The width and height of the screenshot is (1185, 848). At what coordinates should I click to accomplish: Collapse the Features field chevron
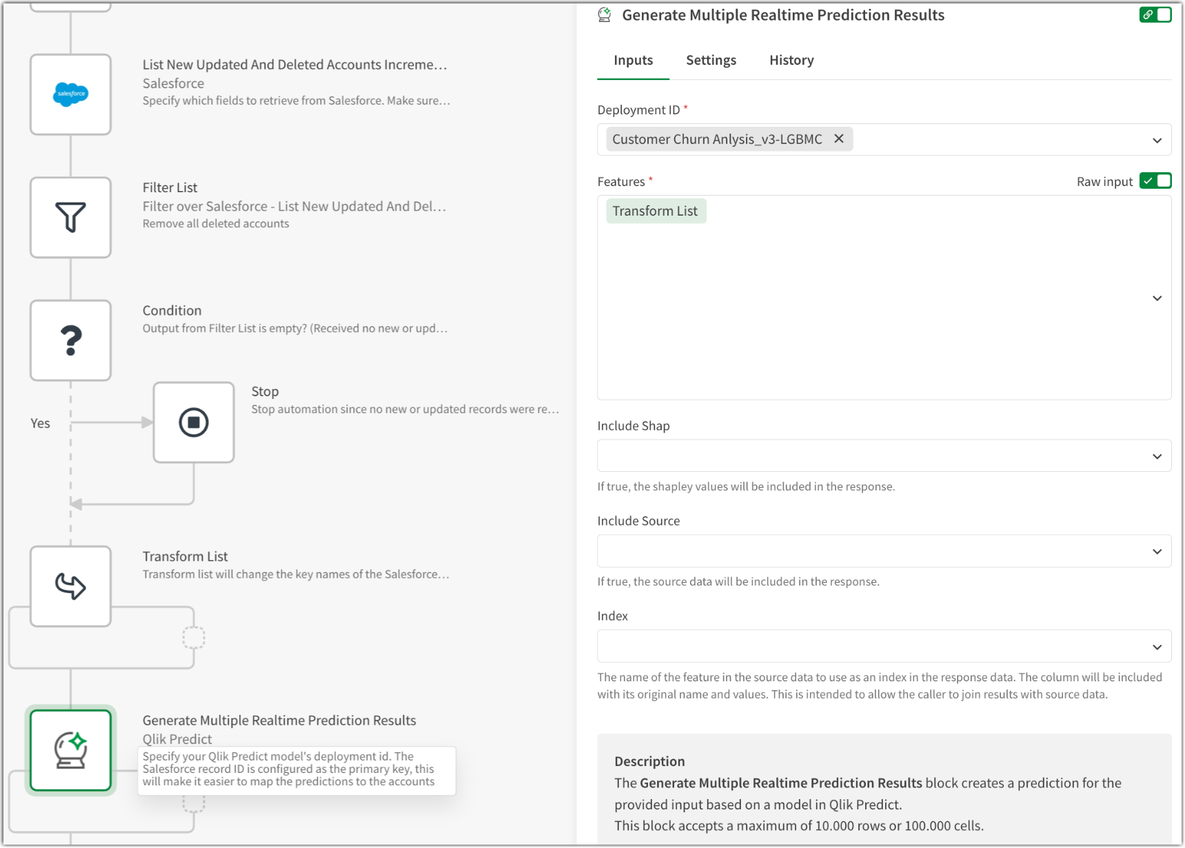tap(1157, 298)
